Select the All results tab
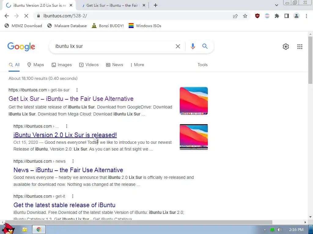The height and width of the screenshot is (234, 313). (x=14, y=65)
